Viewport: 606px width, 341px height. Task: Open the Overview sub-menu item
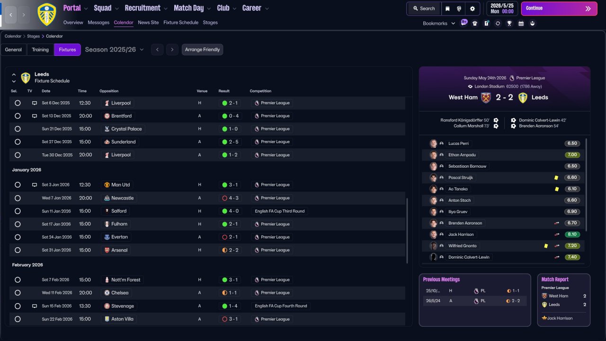point(73,22)
